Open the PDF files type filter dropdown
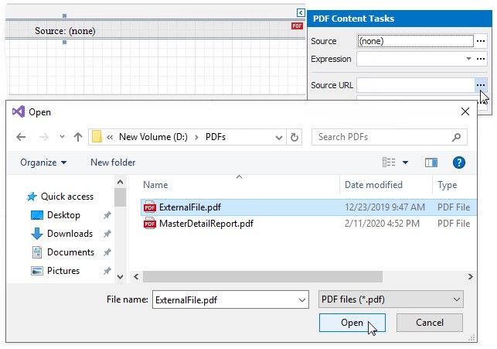Image resolution: width=497 pixels, height=349 pixels. pos(390,299)
